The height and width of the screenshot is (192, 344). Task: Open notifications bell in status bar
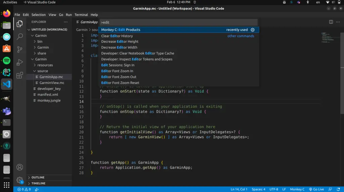tap(338, 189)
